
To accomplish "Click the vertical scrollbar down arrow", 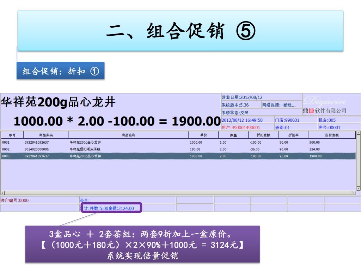I will 358,188.
